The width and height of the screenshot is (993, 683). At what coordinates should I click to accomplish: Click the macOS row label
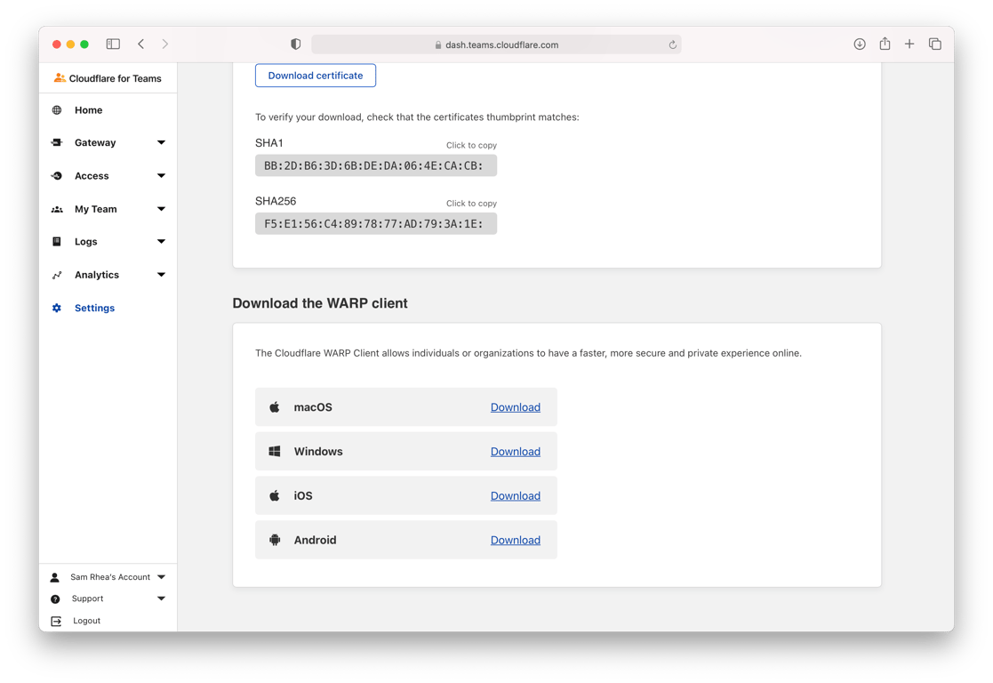(x=313, y=407)
